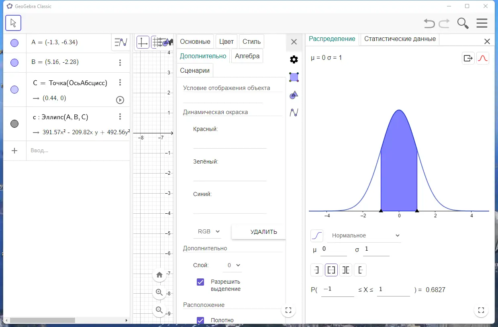Open graphics view properties icon
498x327 pixels.
coord(294,95)
